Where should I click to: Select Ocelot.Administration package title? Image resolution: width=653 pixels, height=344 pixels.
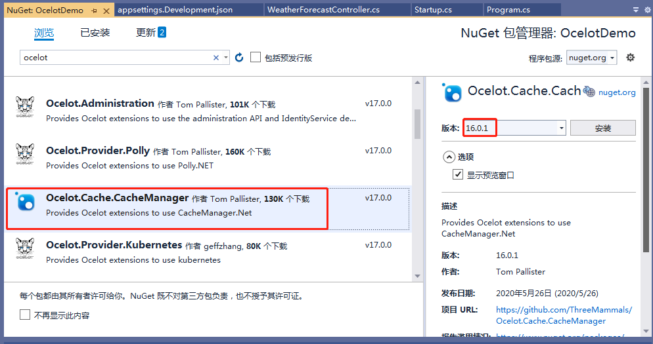pos(100,104)
